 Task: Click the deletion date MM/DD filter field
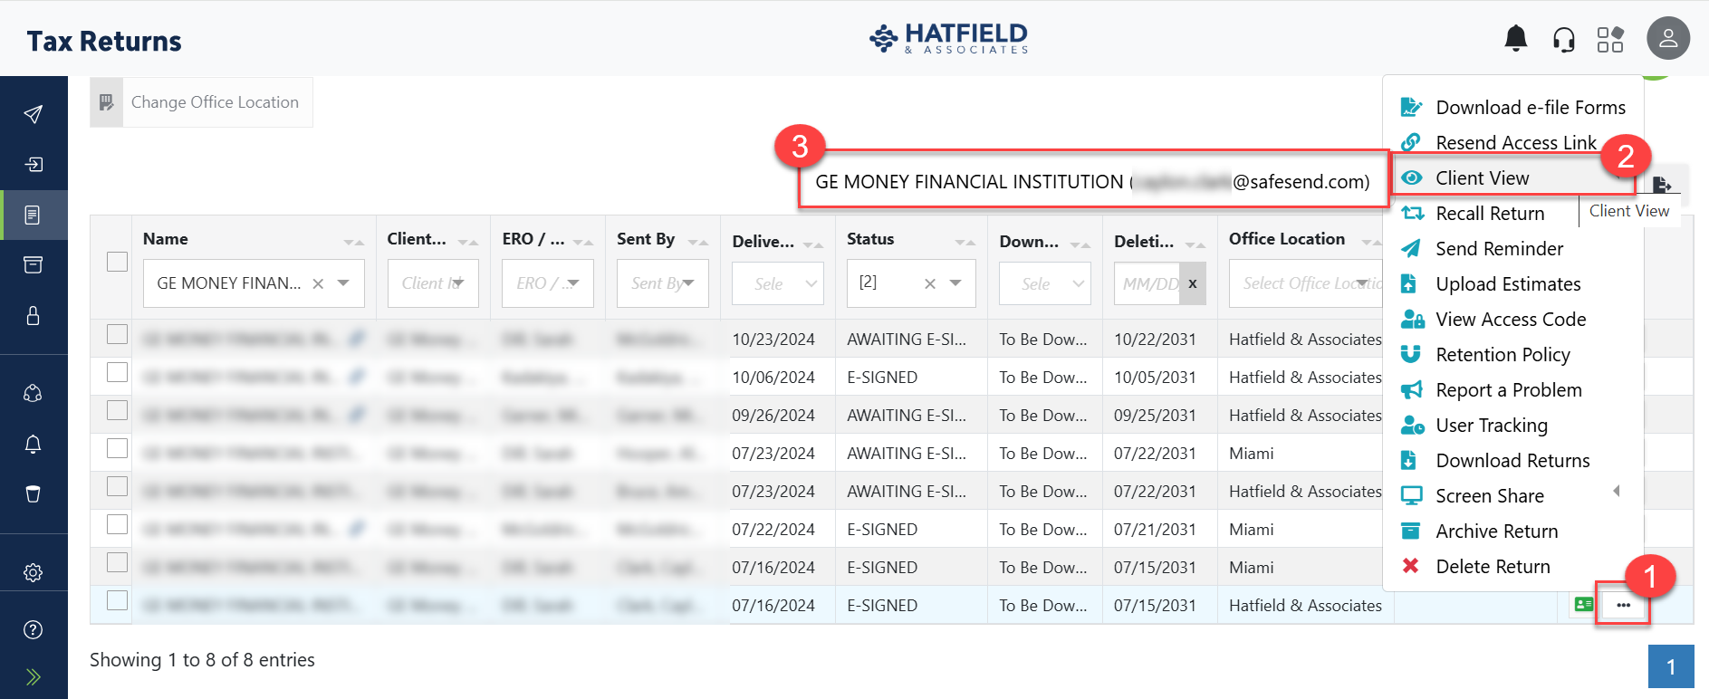[1148, 283]
